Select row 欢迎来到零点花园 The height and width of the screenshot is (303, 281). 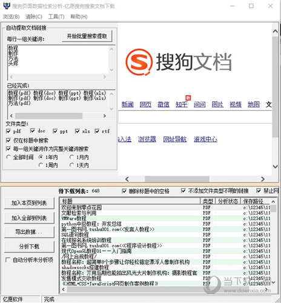(x=165, y=207)
